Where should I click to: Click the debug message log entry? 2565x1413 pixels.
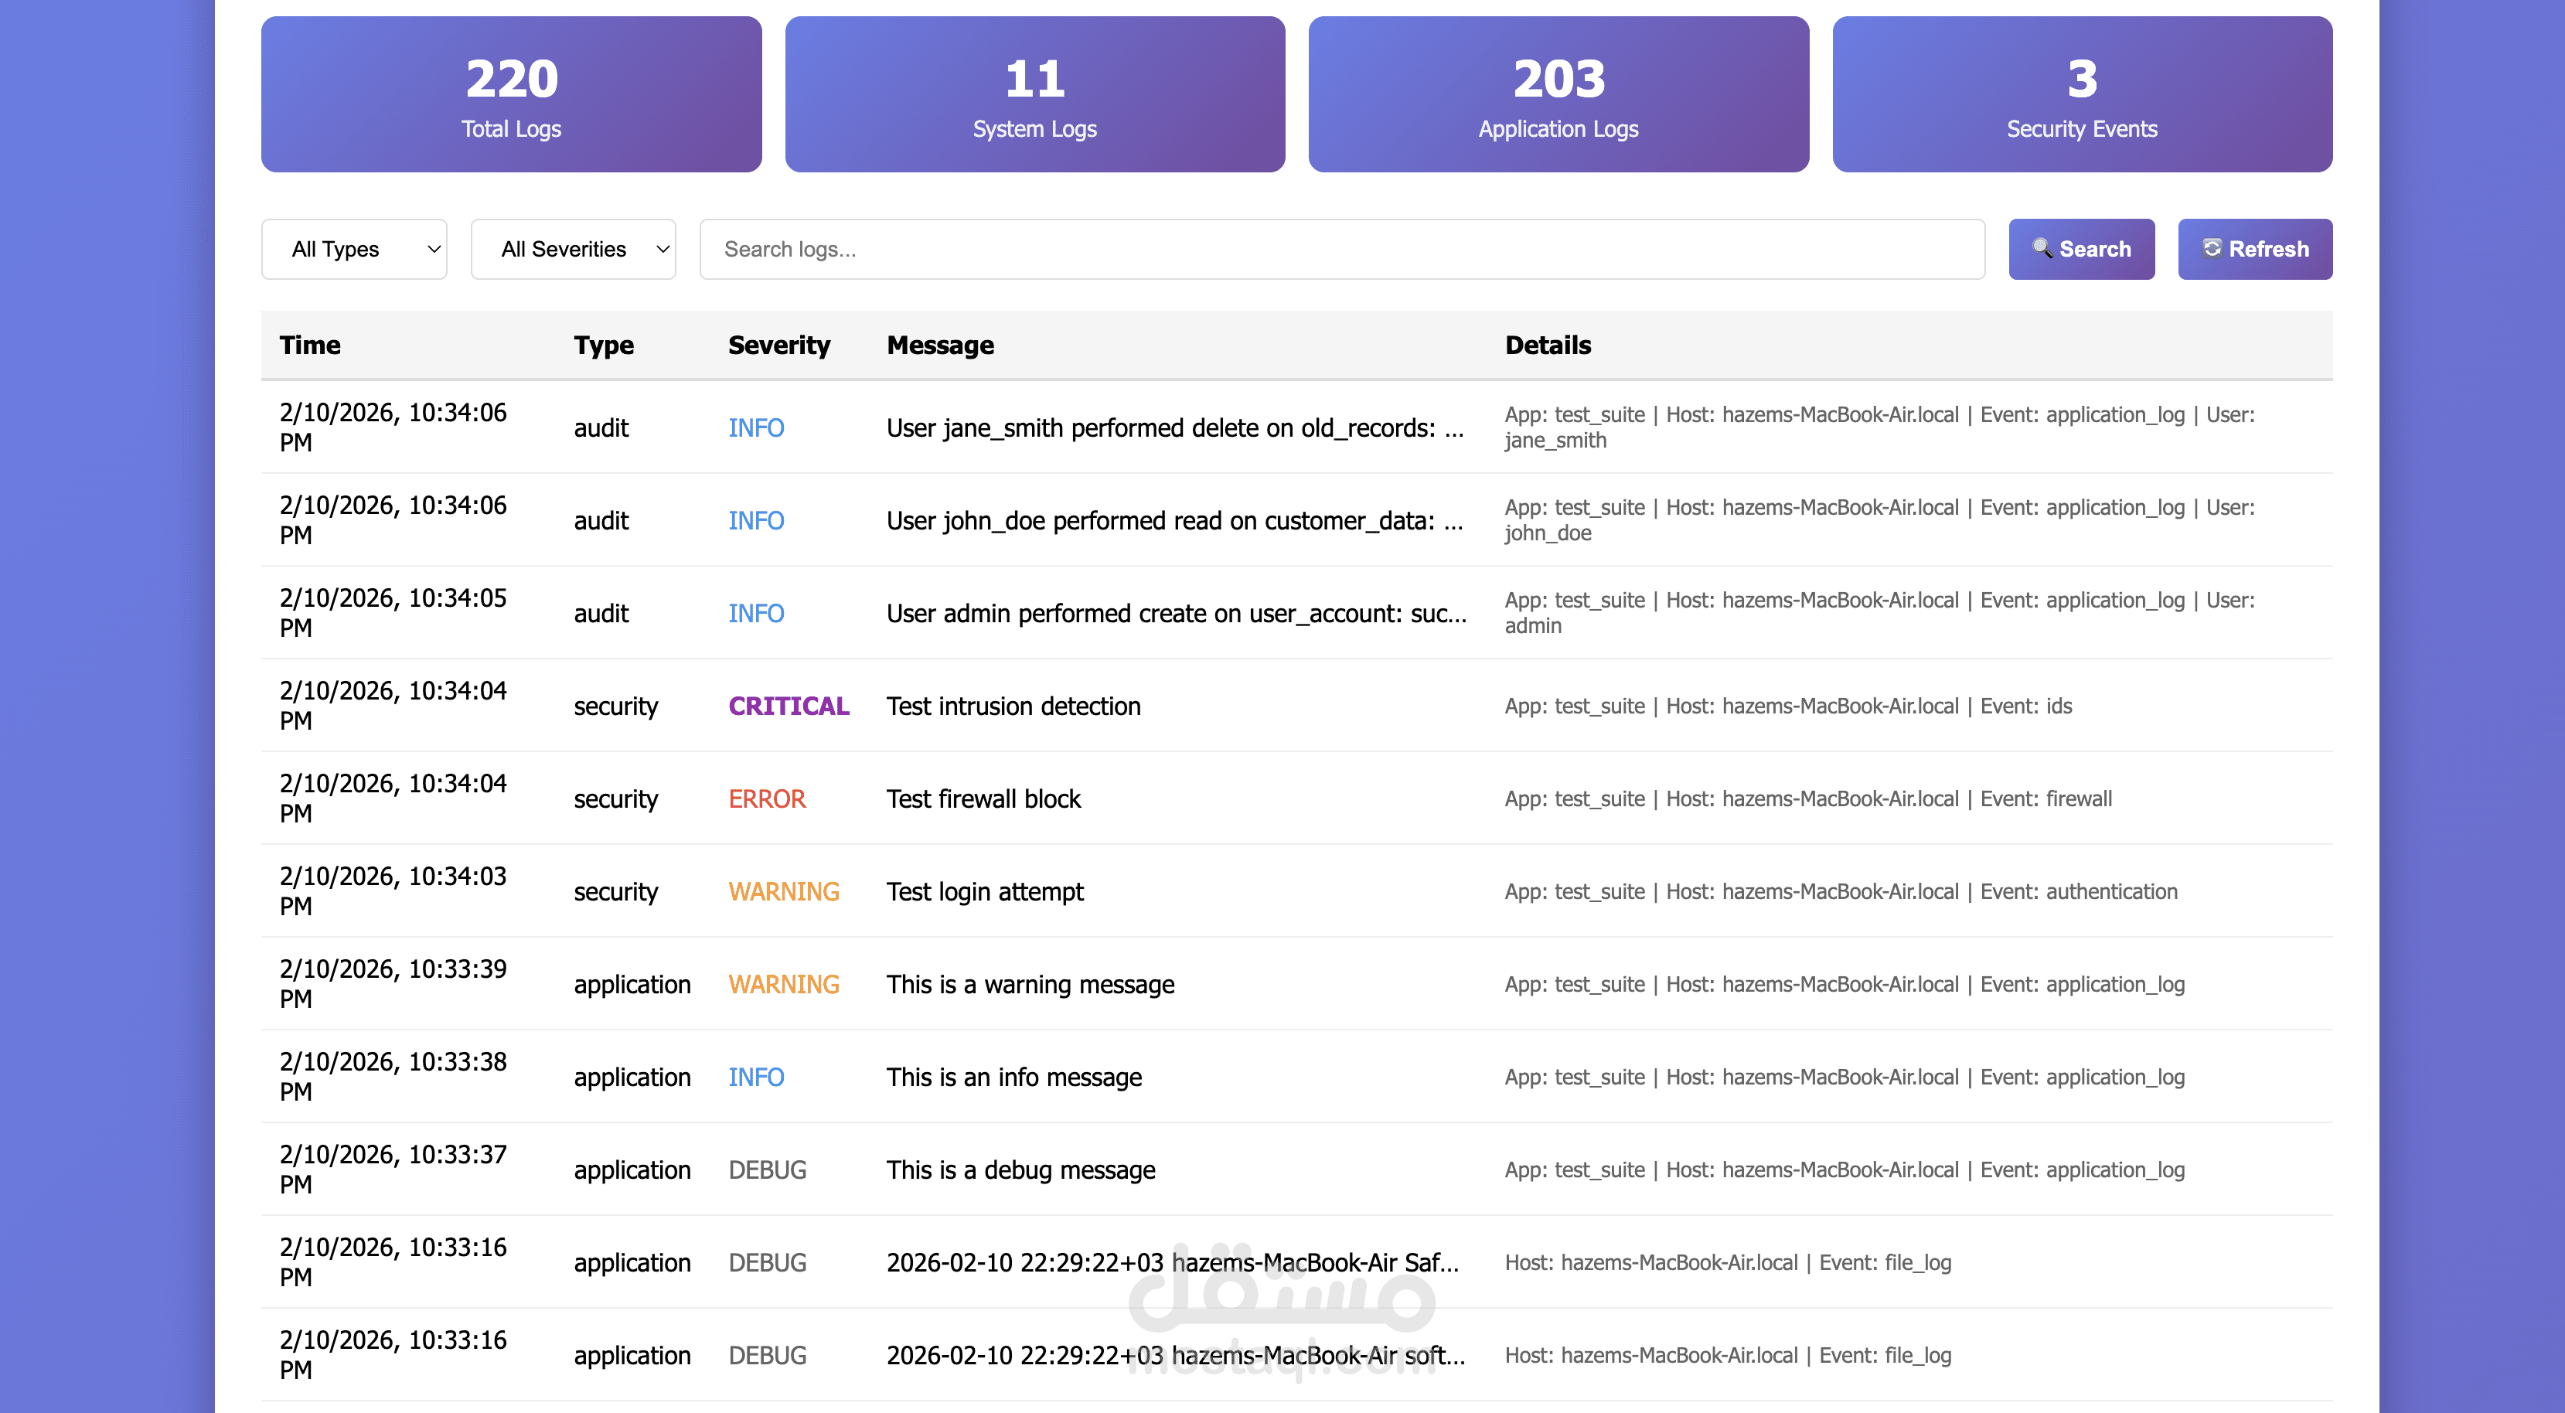click(1020, 1169)
